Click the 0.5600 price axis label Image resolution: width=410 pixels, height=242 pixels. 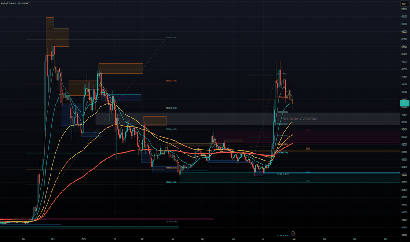(x=404, y=47)
